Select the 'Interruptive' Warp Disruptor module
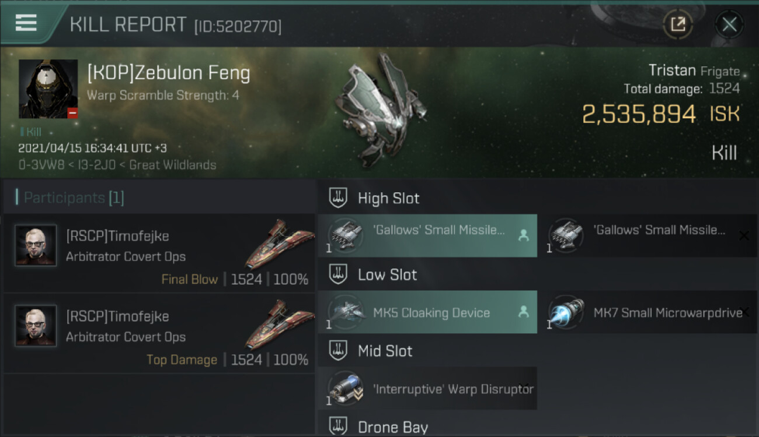The width and height of the screenshot is (759, 437). [x=427, y=388]
